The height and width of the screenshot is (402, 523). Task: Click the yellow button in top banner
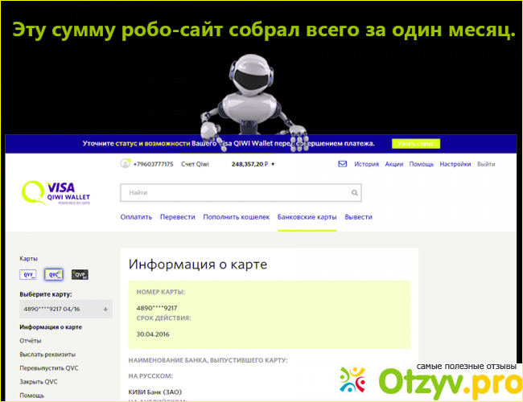tap(416, 144)
